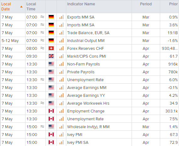Screen dimensions: 179x146
Task: Click the German flag beside Exports MM SA
Action: point(51,17)
